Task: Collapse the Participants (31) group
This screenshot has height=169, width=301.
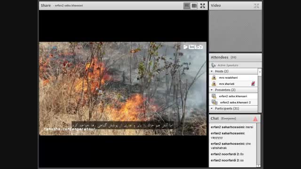Action: 212,108
